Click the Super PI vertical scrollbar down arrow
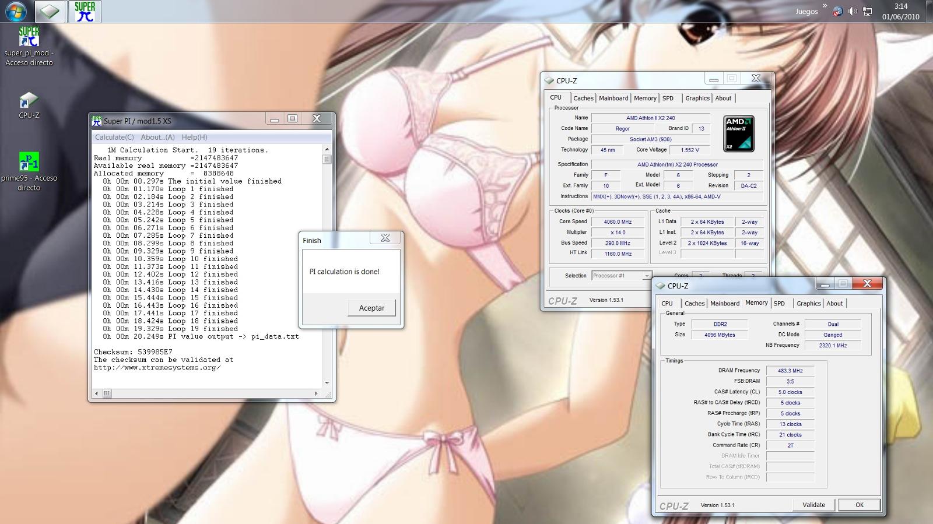The image size is (933, 524). 327,383
